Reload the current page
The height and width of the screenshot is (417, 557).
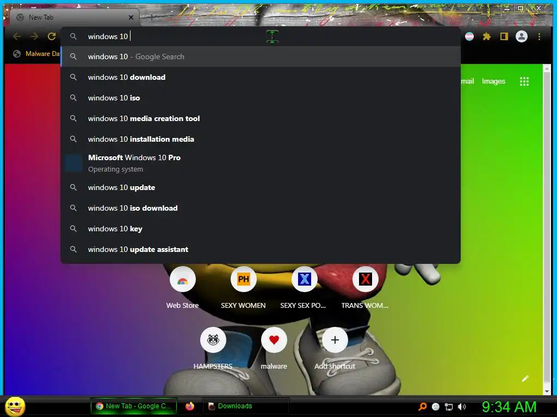[52, 36]
